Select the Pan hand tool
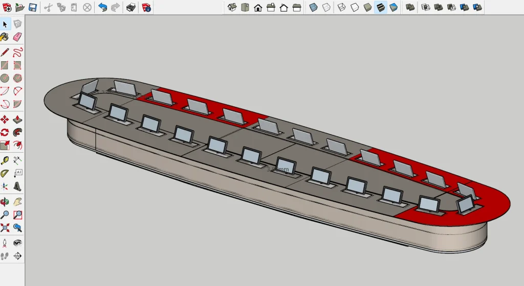Viewport: 524px width, 286px height. pos(18,202)
